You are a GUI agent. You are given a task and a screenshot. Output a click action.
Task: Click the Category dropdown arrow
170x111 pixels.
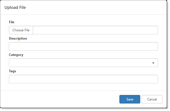(153, 63)
